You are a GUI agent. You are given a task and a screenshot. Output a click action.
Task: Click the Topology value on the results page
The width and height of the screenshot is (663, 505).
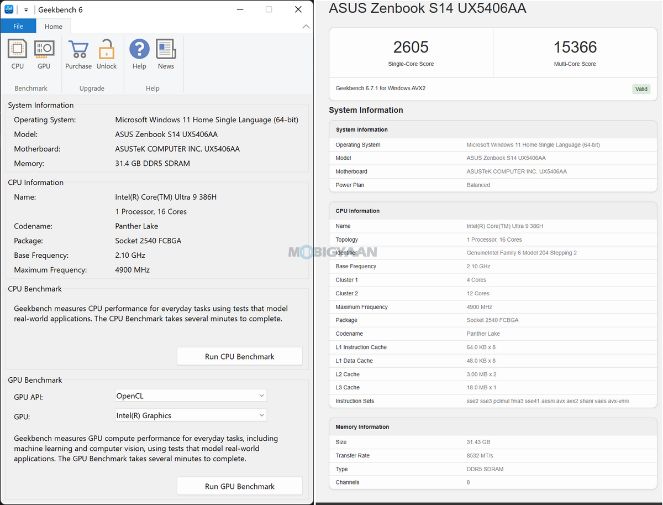(494, 240)
